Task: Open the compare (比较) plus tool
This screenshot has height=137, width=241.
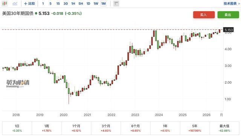Action: pyautogui.click(x=29, y=3)
